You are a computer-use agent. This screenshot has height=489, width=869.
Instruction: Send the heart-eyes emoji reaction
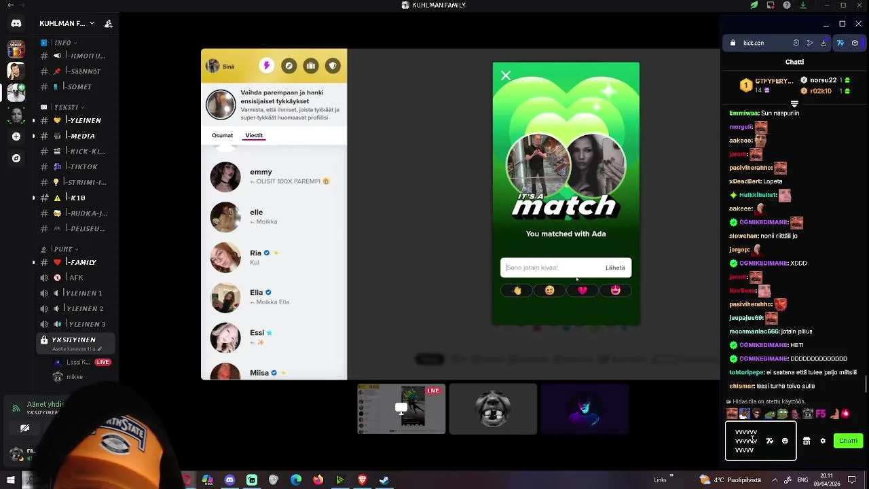(x=615, y=291)
